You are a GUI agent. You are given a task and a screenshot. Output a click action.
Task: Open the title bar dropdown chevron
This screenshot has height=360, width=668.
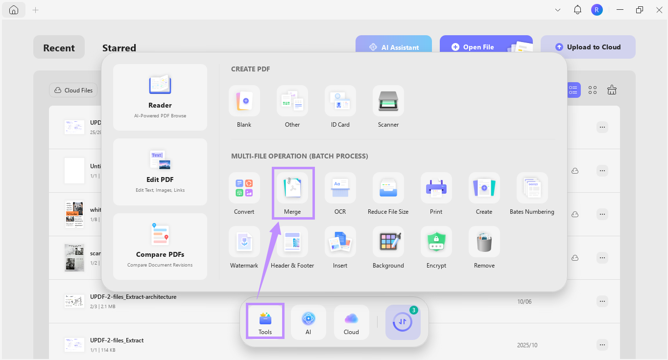pyautogui.click(x=557, y=9)
